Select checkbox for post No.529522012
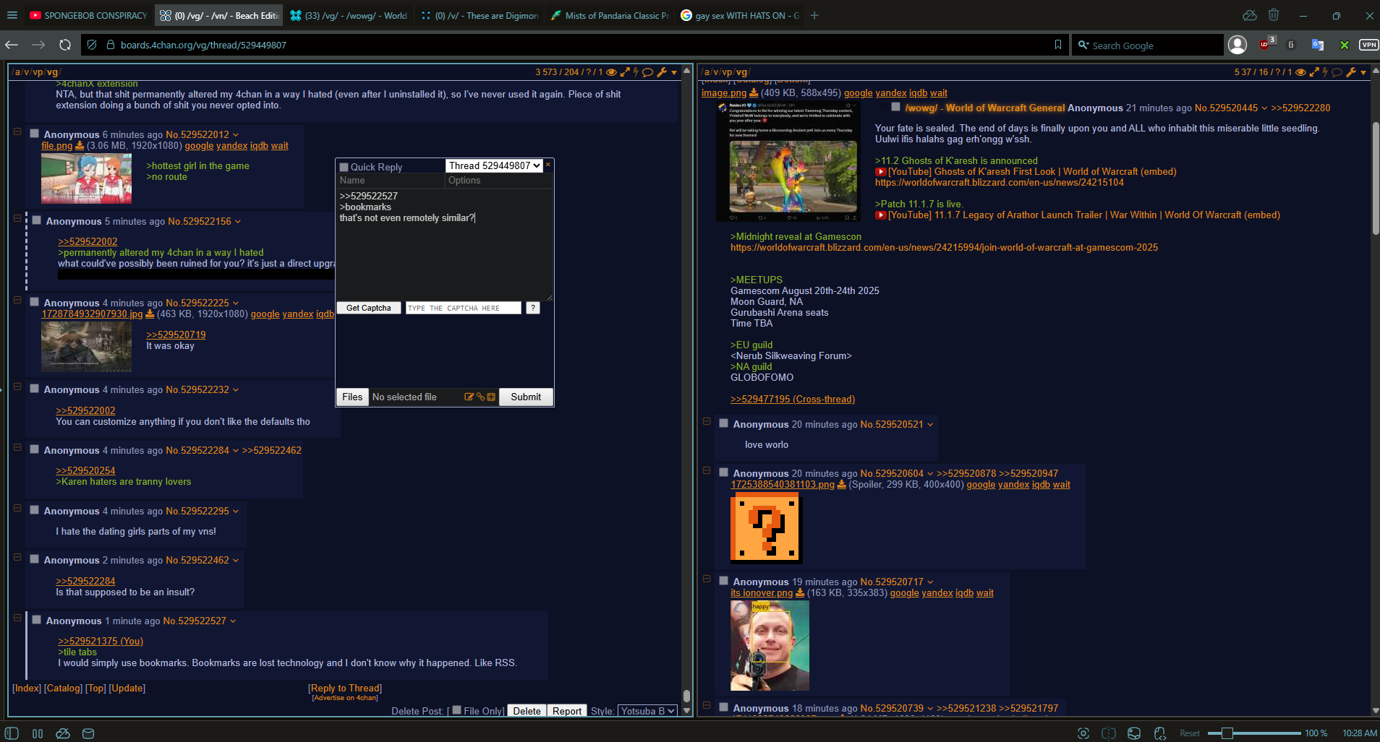The image size is (1380, 742). [34, 133]
